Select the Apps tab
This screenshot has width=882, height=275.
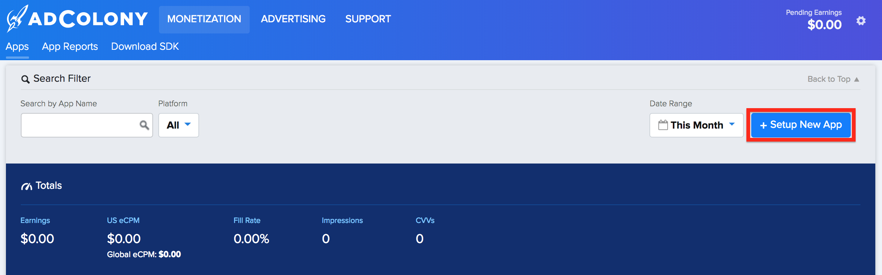[17, 47]
